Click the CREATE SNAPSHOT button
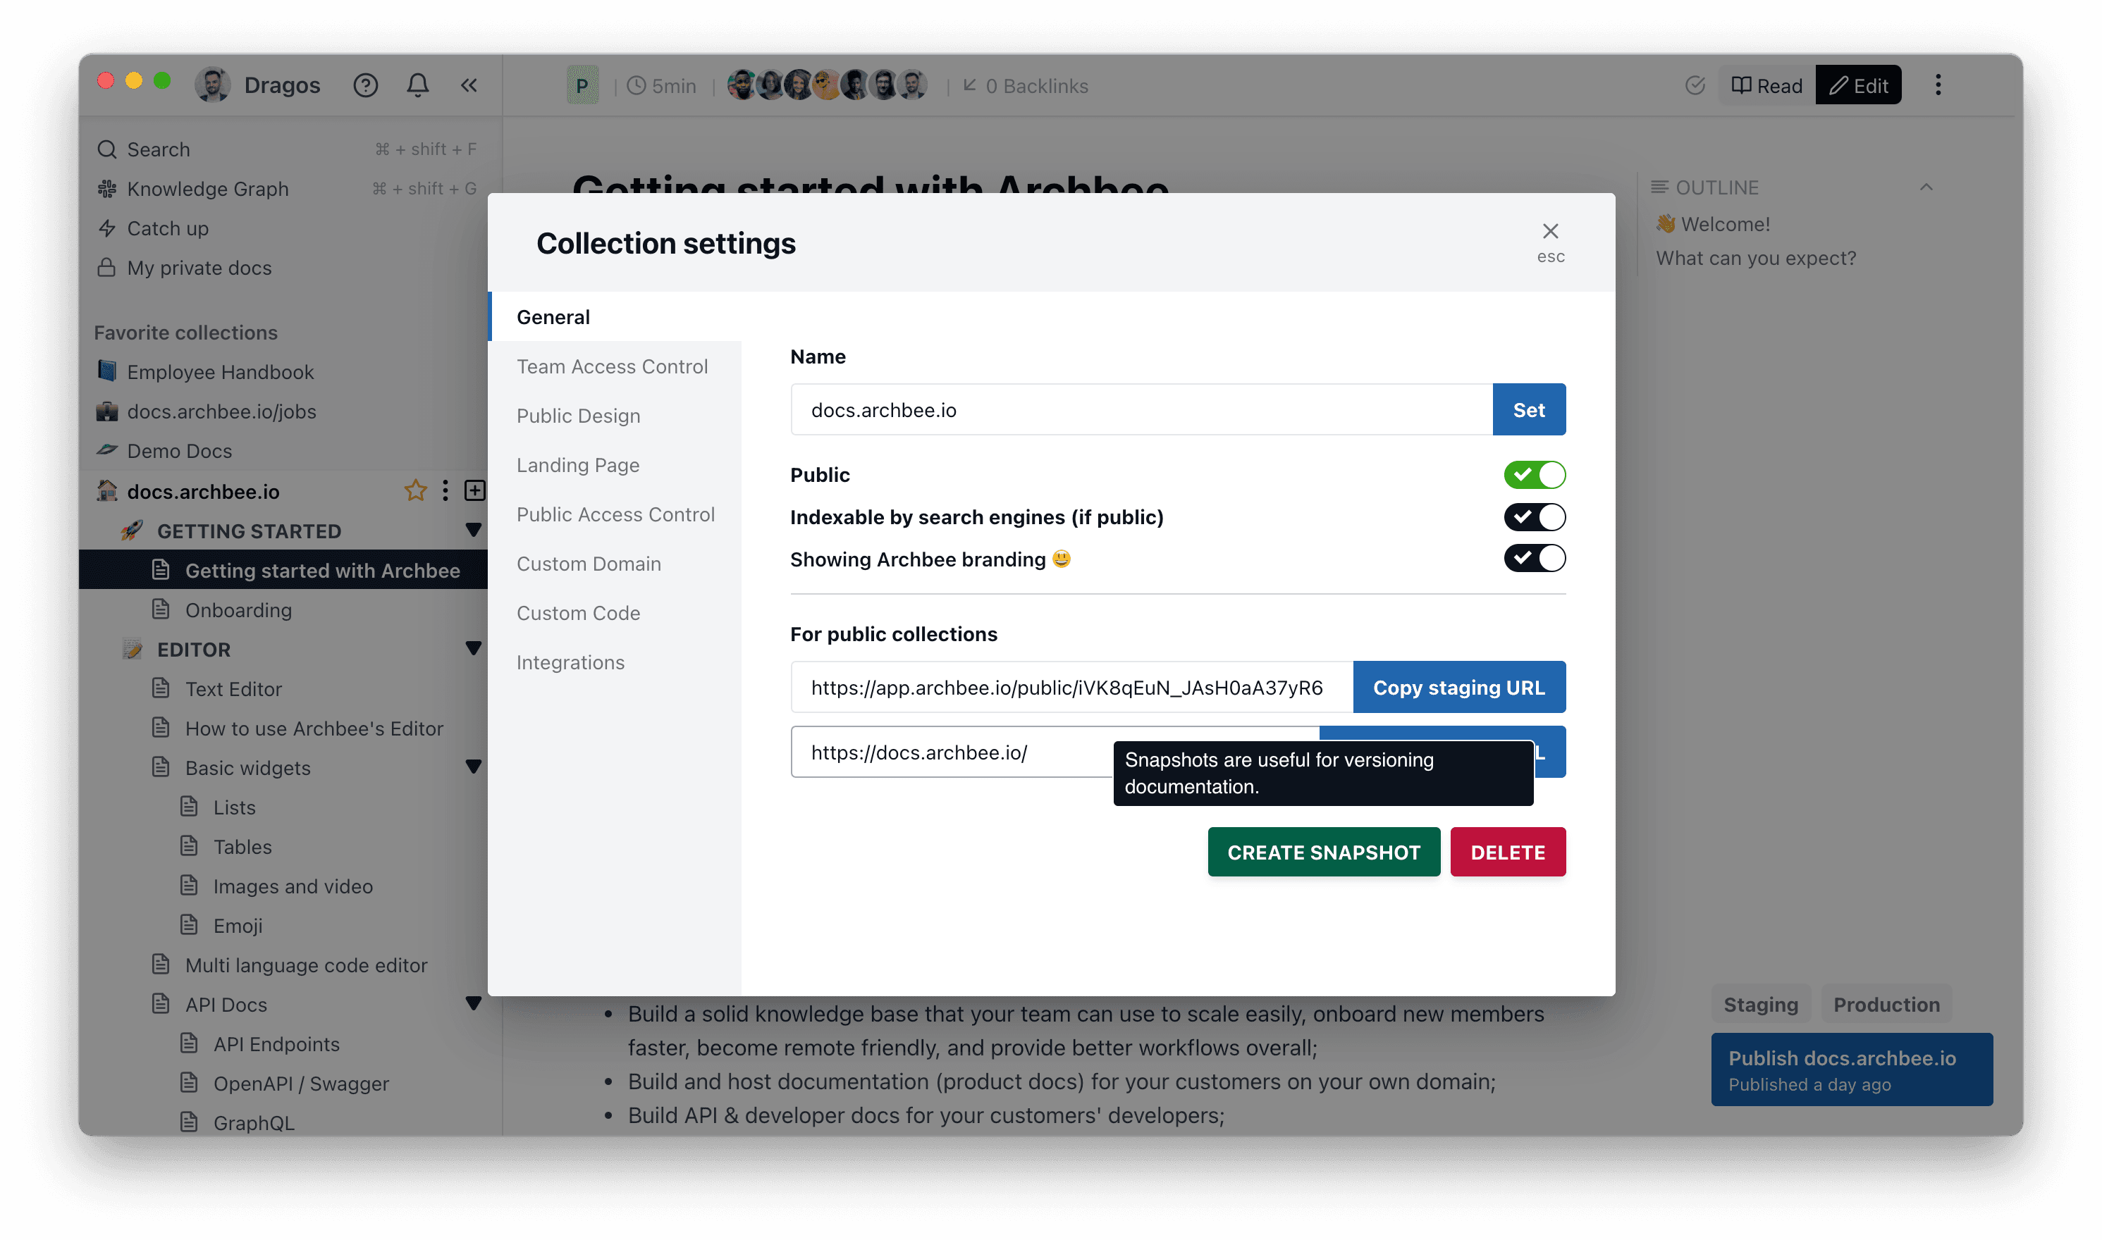The image size is (2102, 1240). [x=1323, y=852]
